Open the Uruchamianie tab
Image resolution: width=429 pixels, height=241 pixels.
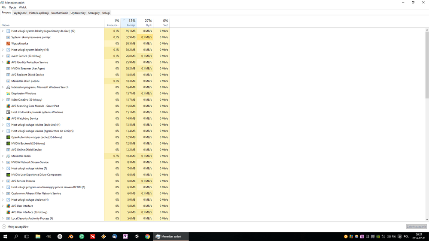click(x=60, y=13)
